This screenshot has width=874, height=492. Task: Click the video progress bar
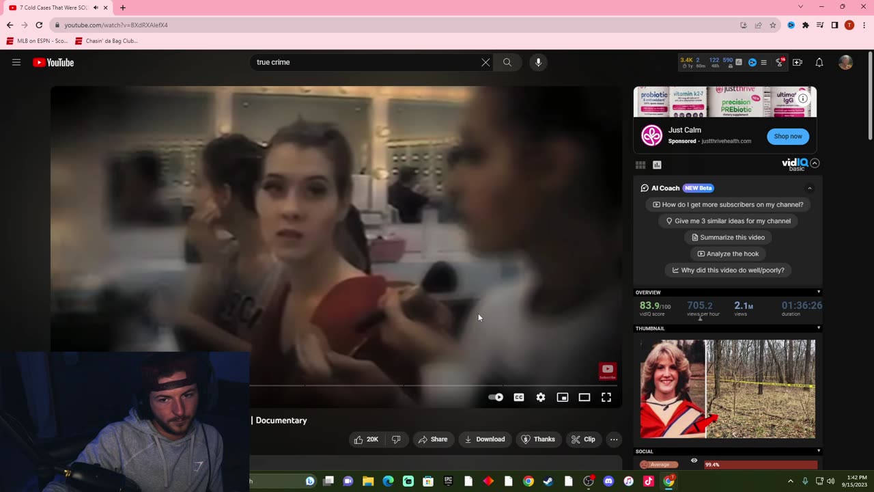coord(435,385)
